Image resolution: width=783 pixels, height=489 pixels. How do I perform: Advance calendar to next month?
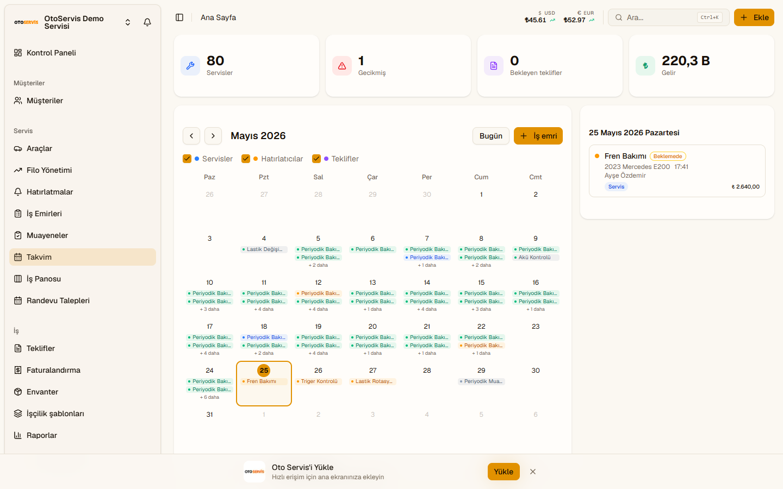(x=213, y=136)
